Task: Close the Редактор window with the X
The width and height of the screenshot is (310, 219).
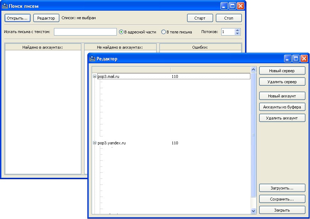Action: click(304, 59)
